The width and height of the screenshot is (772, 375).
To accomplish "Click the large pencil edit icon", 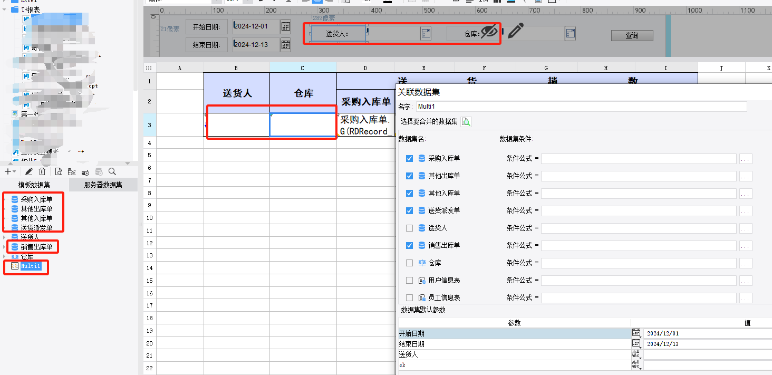I will click(516, 32).
